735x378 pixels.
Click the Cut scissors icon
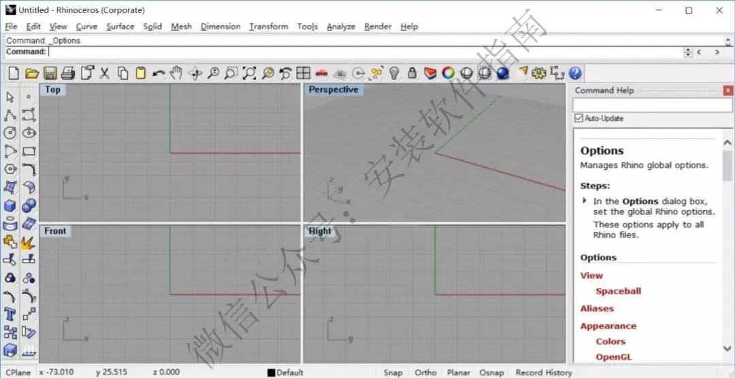[x=105, y=73]
